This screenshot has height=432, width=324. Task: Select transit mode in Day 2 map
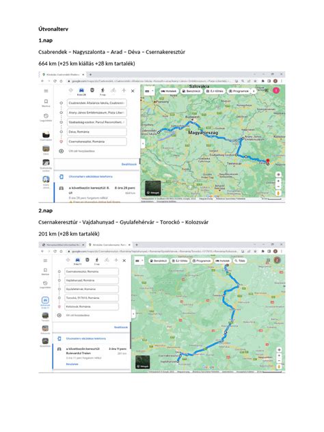(87, 260)
